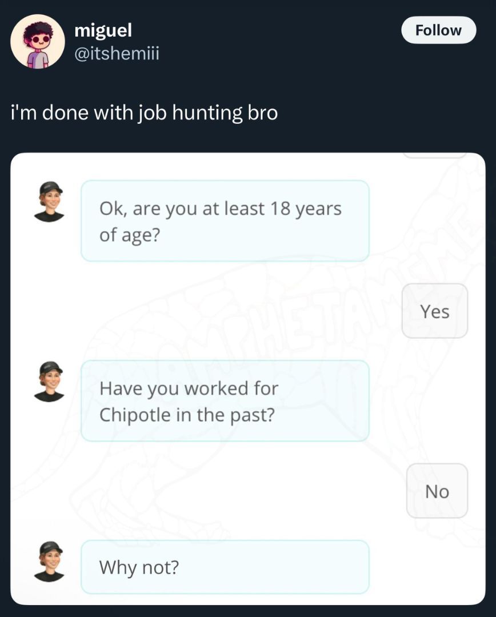Click chatbot avatar beside the age question
Viewport: 496px width, 617px height.
[49, 202]
